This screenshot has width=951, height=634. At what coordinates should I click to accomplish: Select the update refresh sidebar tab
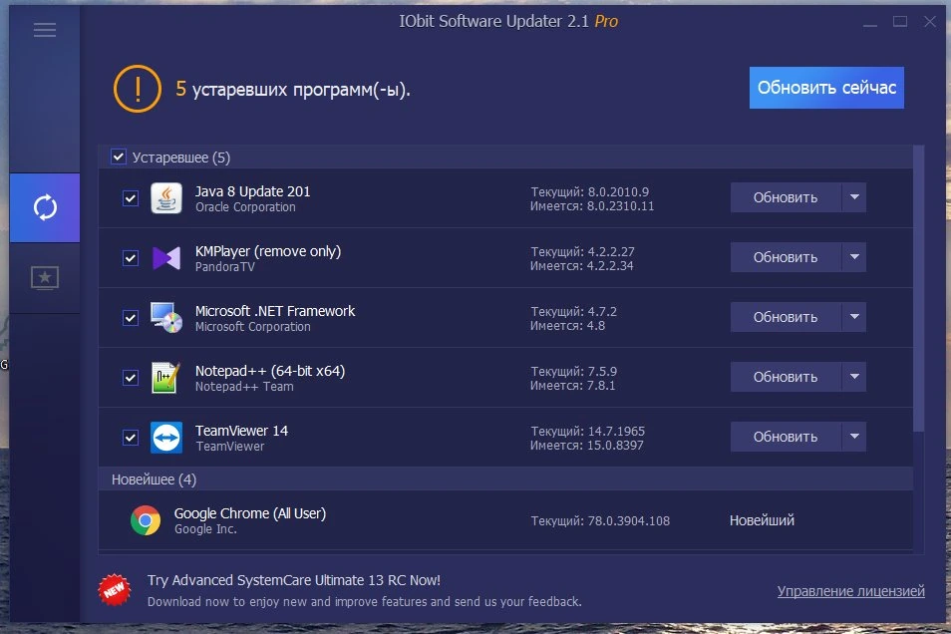(45, 207)
